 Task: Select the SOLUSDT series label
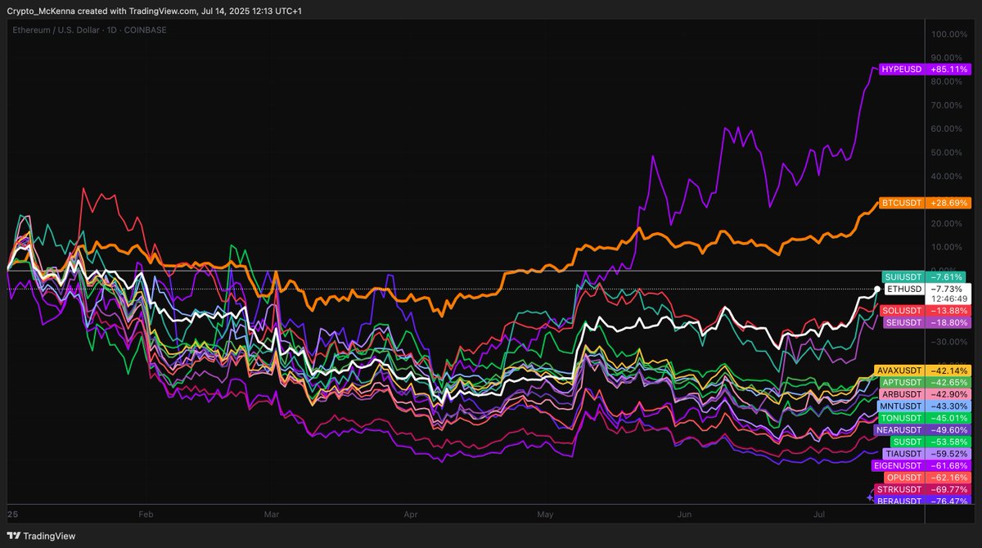(x=903, y=311)
